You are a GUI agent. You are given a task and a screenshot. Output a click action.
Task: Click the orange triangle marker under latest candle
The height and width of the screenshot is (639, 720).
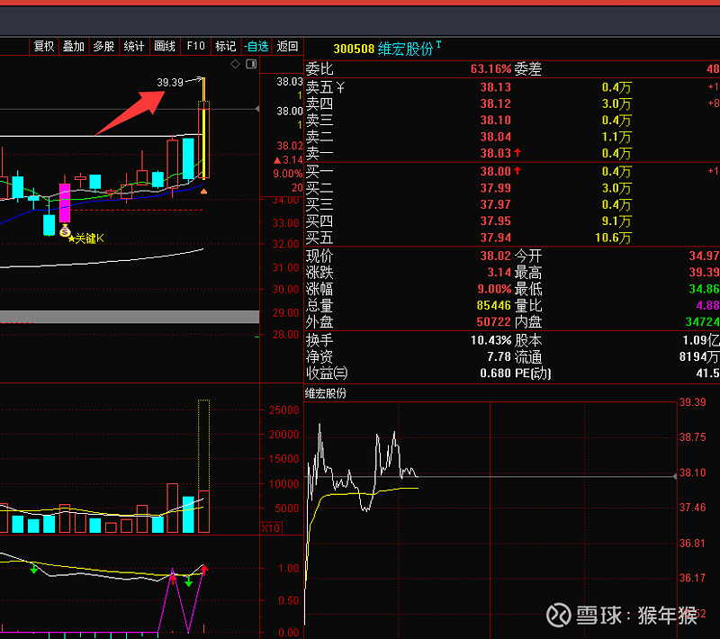click(204, 191)
